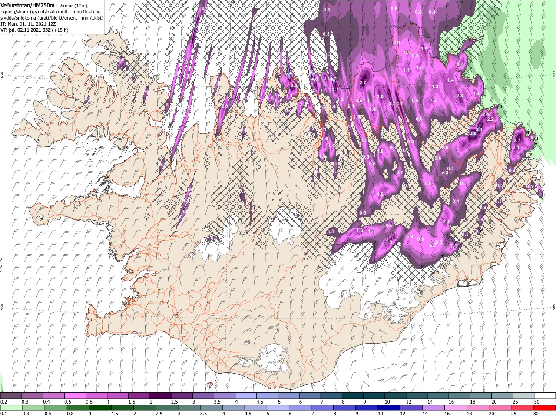Click the 'slydda/snjókoma' description line
Viewport: 556px width, 417px height.
[52, 18]
